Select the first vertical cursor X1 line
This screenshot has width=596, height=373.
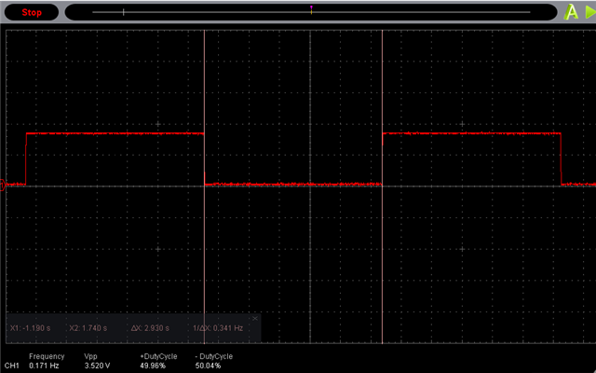pyautogui.click(x=205, y=186)
